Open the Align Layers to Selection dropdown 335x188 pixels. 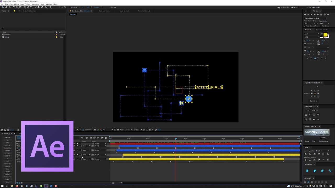323,151
